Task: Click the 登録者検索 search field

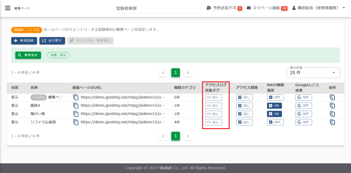Action: [x=158, y=8]
